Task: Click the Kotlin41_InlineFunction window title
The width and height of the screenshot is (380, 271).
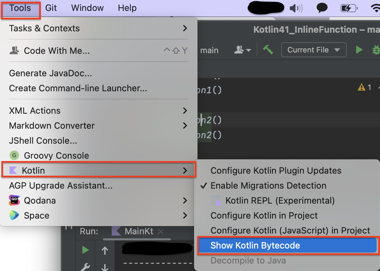Action: click(317, 30)
